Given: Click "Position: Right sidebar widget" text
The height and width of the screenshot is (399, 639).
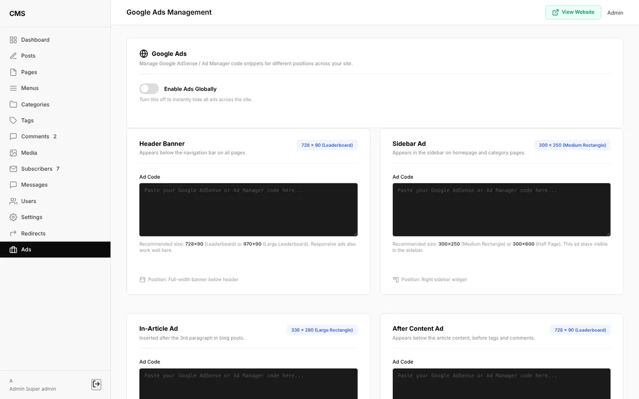Looking at the screenshot, I should (x=434, y=280).
